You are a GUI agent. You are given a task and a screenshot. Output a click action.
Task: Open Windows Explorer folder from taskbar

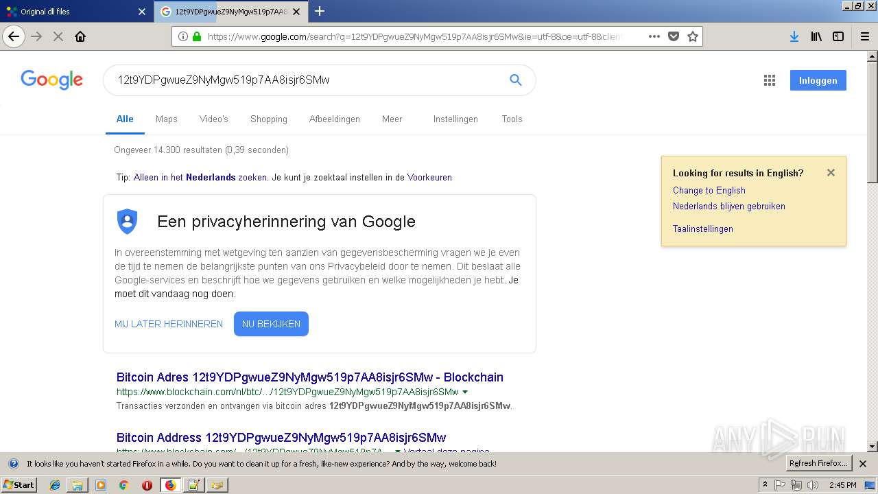pyautogui.click(x=78, y=485)
